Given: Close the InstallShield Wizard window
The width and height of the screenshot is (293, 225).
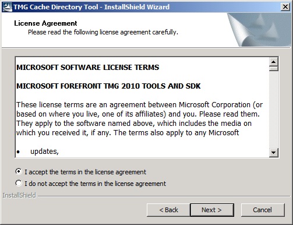Looking at the screenshot, I should (x=285, y=7).
